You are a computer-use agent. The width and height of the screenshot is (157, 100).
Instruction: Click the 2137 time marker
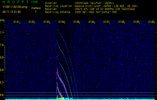(106, 22)
